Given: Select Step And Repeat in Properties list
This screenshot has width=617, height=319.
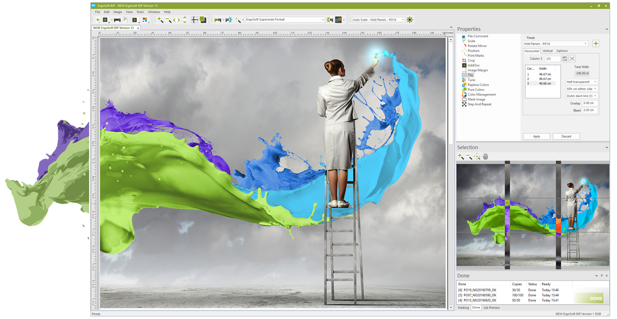Looking at the screenshot, I should point(479,104).
